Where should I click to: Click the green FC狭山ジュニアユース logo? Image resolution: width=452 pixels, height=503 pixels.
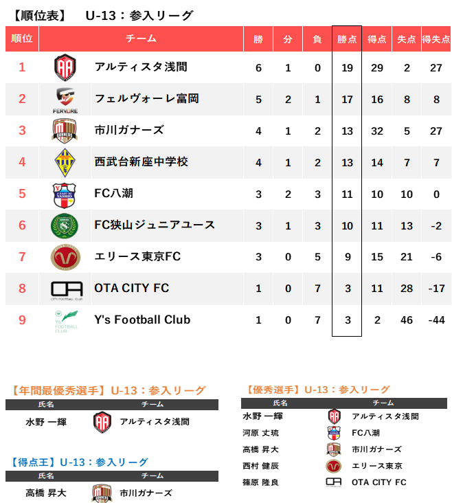click(x=65, y=225)
